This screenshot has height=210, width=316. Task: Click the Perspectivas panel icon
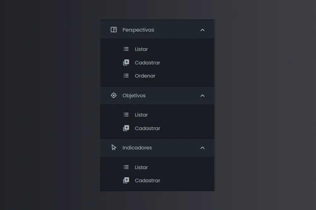tap(114, 30)
